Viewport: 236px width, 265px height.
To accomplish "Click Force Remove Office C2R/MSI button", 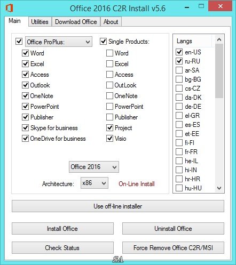I will tap(173, 248).
